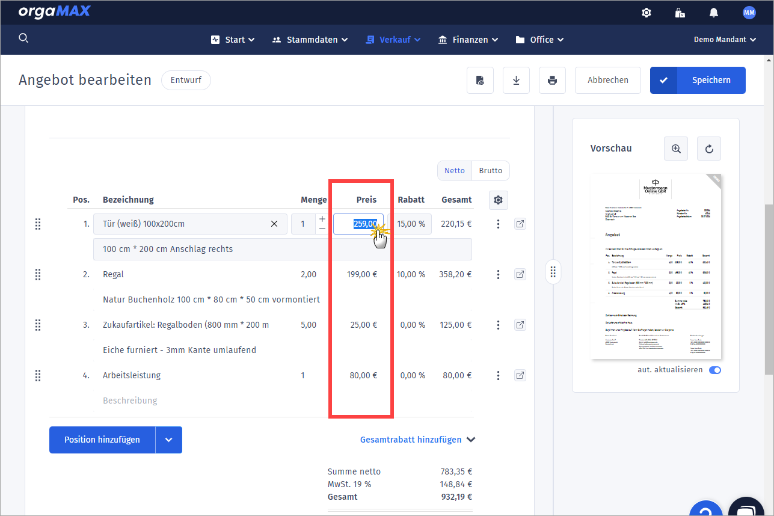The image size is (774, 516).
Task: Click the Tür (weiß) 100x200cm name field
Action: tap(190, 224)
